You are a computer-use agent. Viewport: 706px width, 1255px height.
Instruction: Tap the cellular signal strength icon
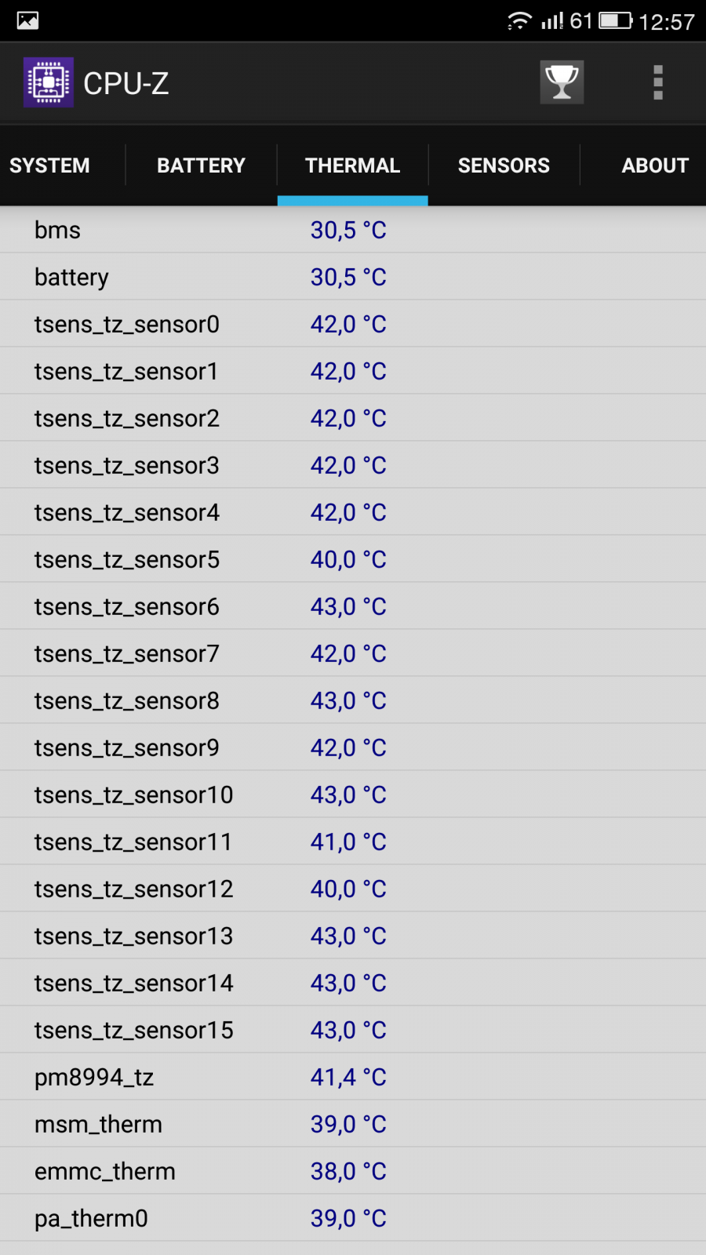click(552, 20)
